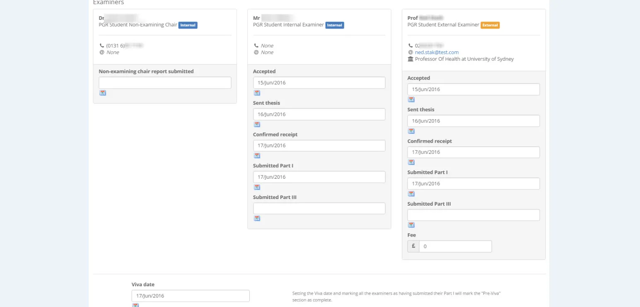
Task: Focus the external examiner Fee input
Action: pyautogui.click(x=455, y=247)
